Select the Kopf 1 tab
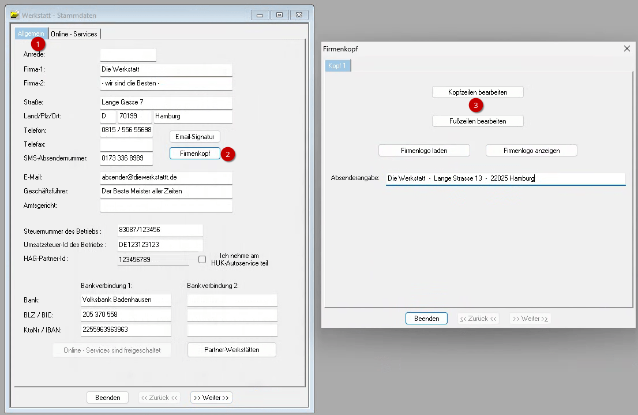 click(x=337, y=66)
